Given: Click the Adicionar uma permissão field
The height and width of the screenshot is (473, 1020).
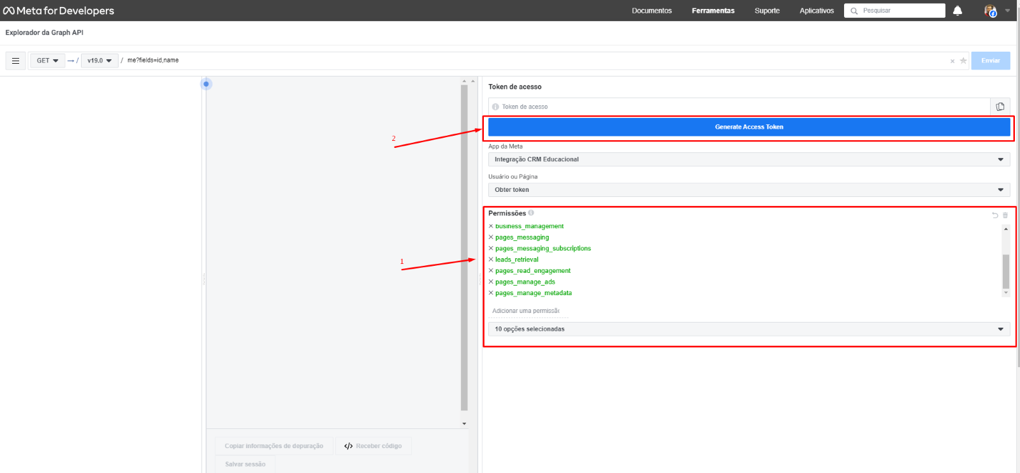Looking at the screenshot, I should [528, 311].
